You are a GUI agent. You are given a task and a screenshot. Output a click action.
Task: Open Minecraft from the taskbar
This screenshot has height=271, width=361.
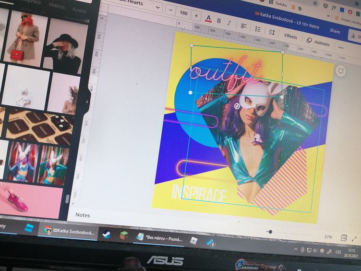coord(124,236)
